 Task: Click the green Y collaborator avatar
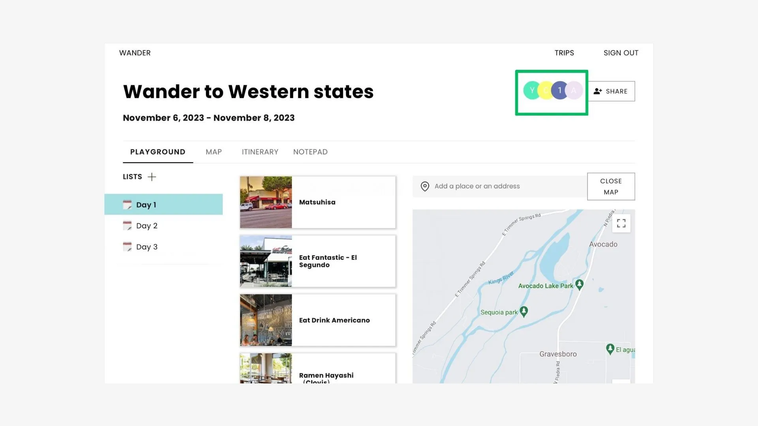(x=532, y=91)
